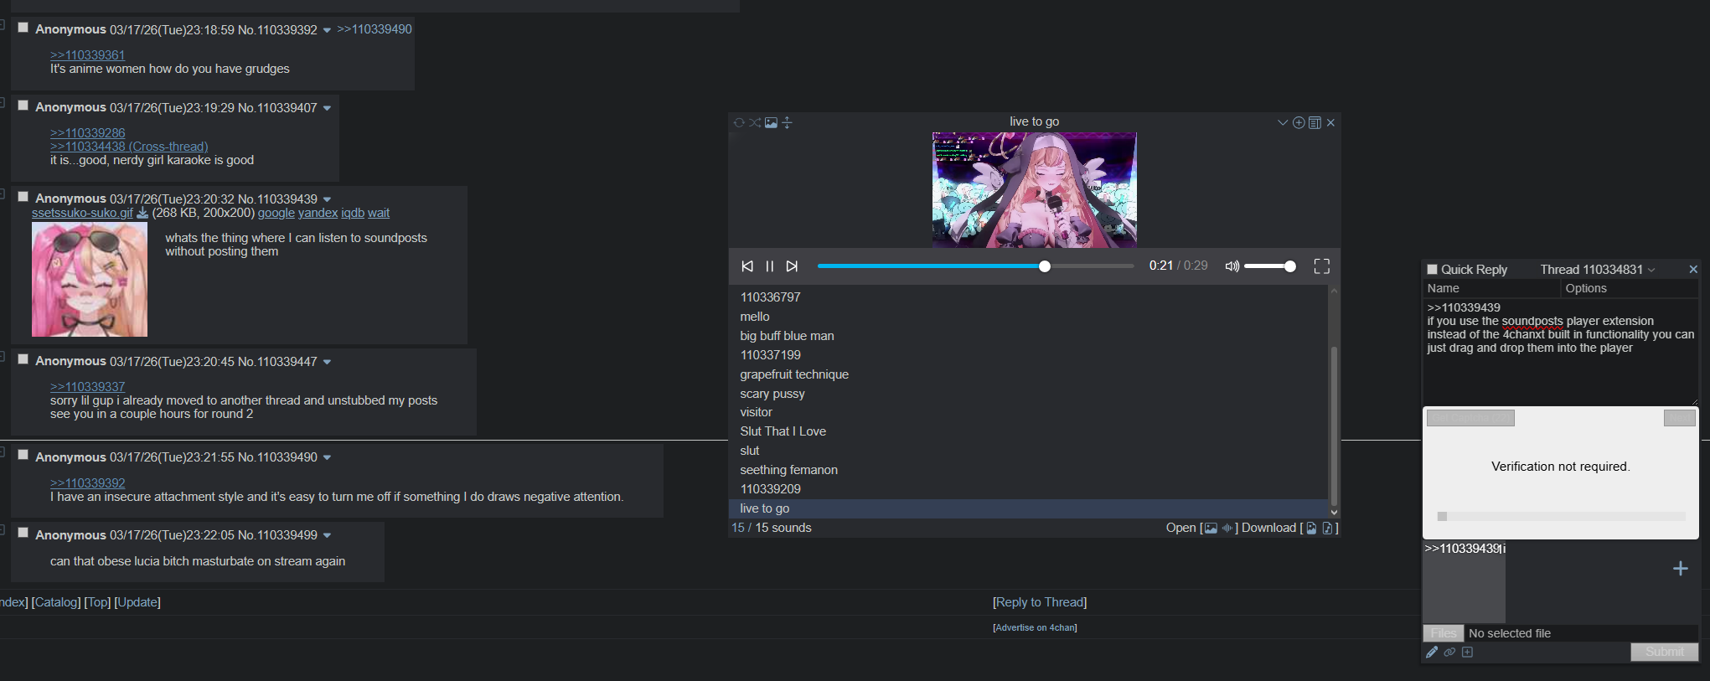Screen dimensions: 1710x681
Task: Click the Update link
Action: (x=137, y=602)
